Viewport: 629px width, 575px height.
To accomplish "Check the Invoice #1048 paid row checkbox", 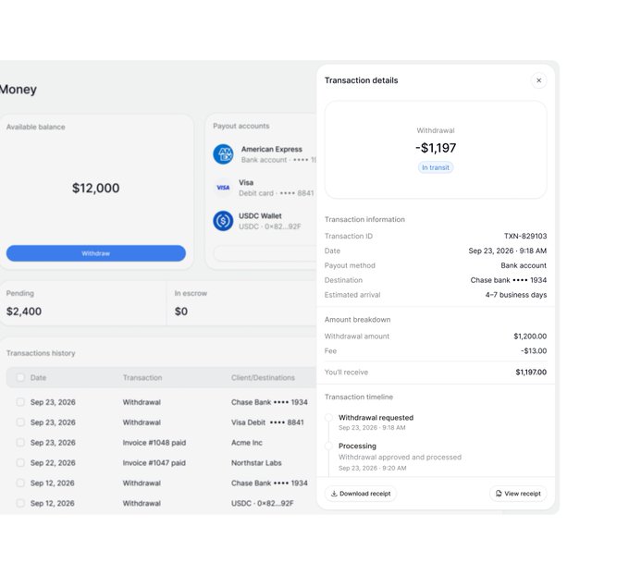I will (20, 443).
